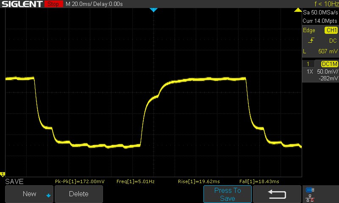This screenshot has width=339, height=203.
Task: Click the return back arrow button
Action: click(x=277, y=194)
